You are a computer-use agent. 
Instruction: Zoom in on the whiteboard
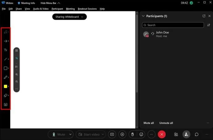[17, 74]
